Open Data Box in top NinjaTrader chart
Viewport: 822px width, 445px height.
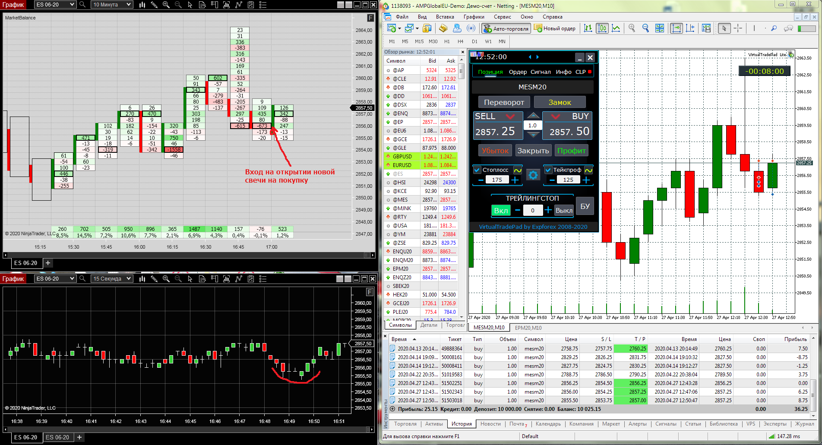click(202, 5)
